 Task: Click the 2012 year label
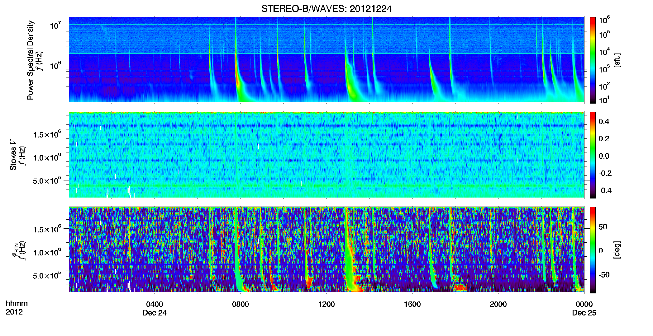click(14, 312)
